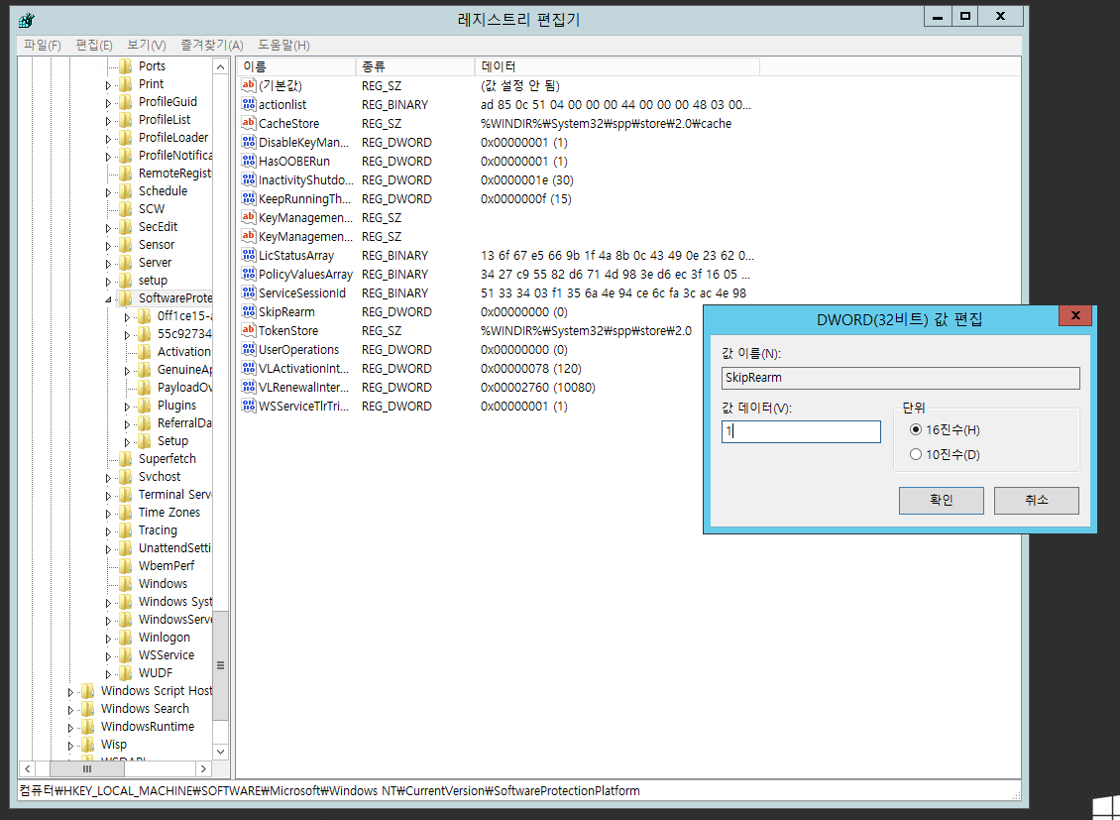Image resolution: width=1120 pixels, height=820 pixels.
Task: Select the 16진수 (hexadecimal) radio button
Action: [916, 430]
